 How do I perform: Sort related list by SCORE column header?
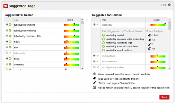click(157, 20)
